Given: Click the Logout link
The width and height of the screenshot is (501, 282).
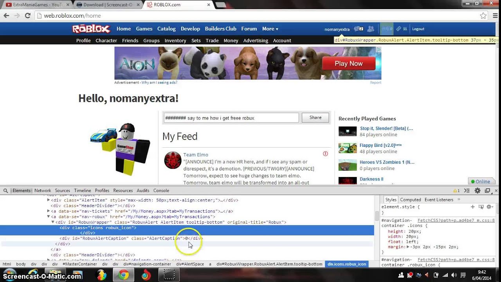Looking at the screenshot, I should 418,29.
